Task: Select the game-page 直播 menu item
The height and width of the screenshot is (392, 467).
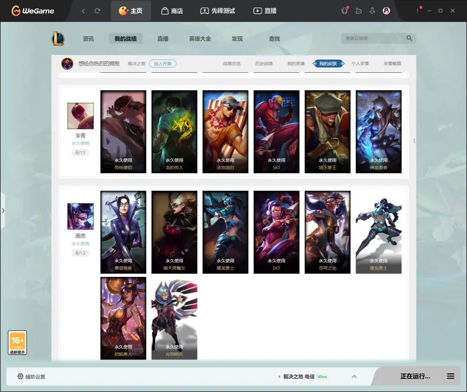Action: point(163,39)
